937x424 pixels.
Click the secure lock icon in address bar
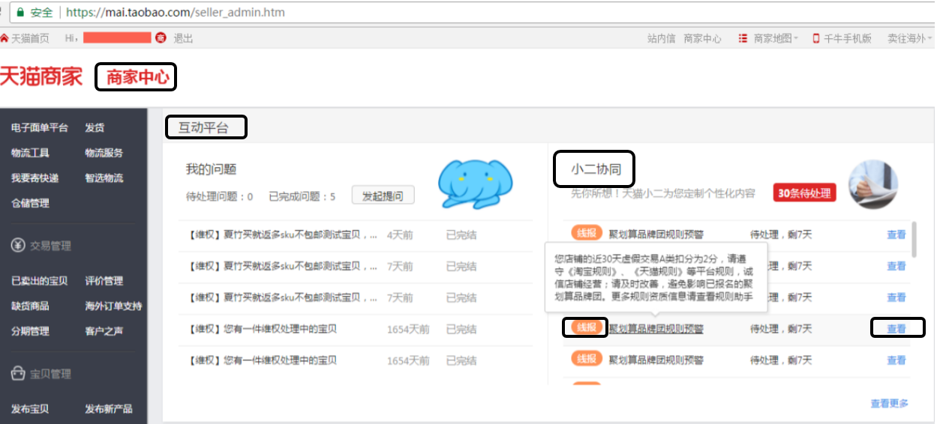[x=20, y=13]
